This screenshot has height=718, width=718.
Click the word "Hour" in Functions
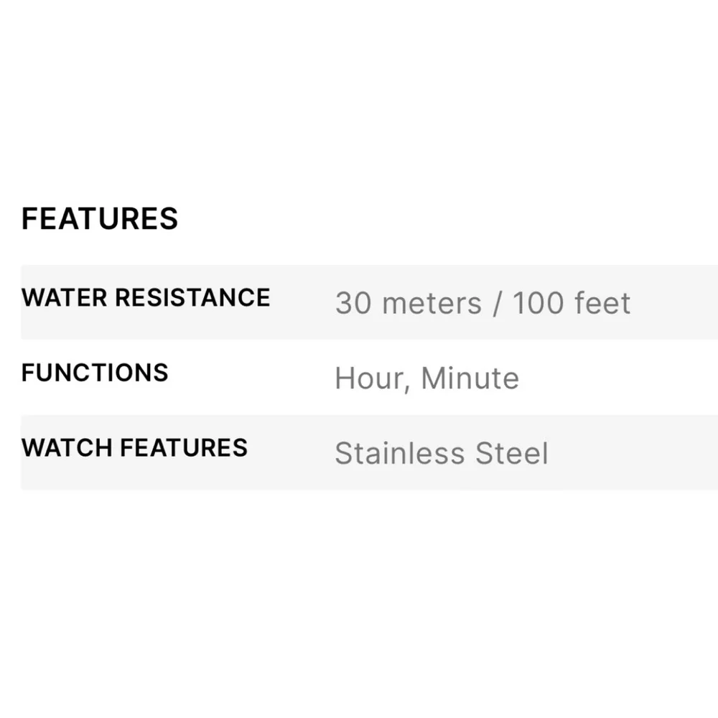tap(369, 378)
